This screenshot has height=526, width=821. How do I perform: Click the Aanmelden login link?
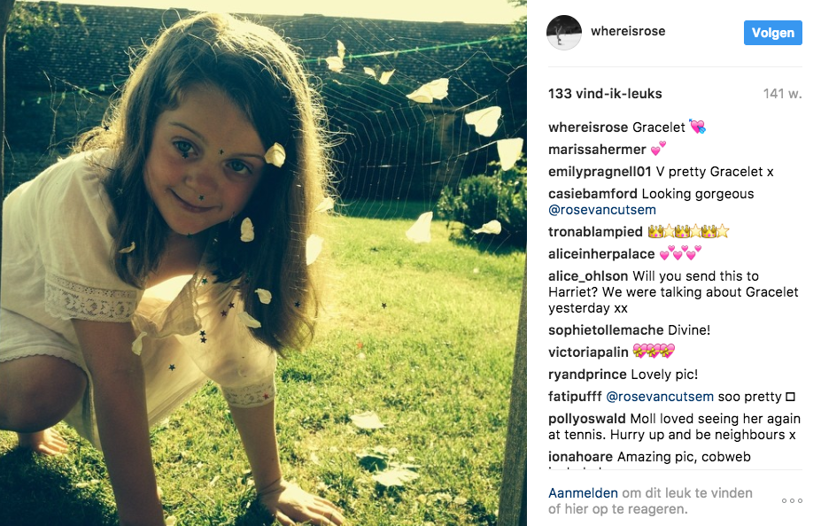583,493
